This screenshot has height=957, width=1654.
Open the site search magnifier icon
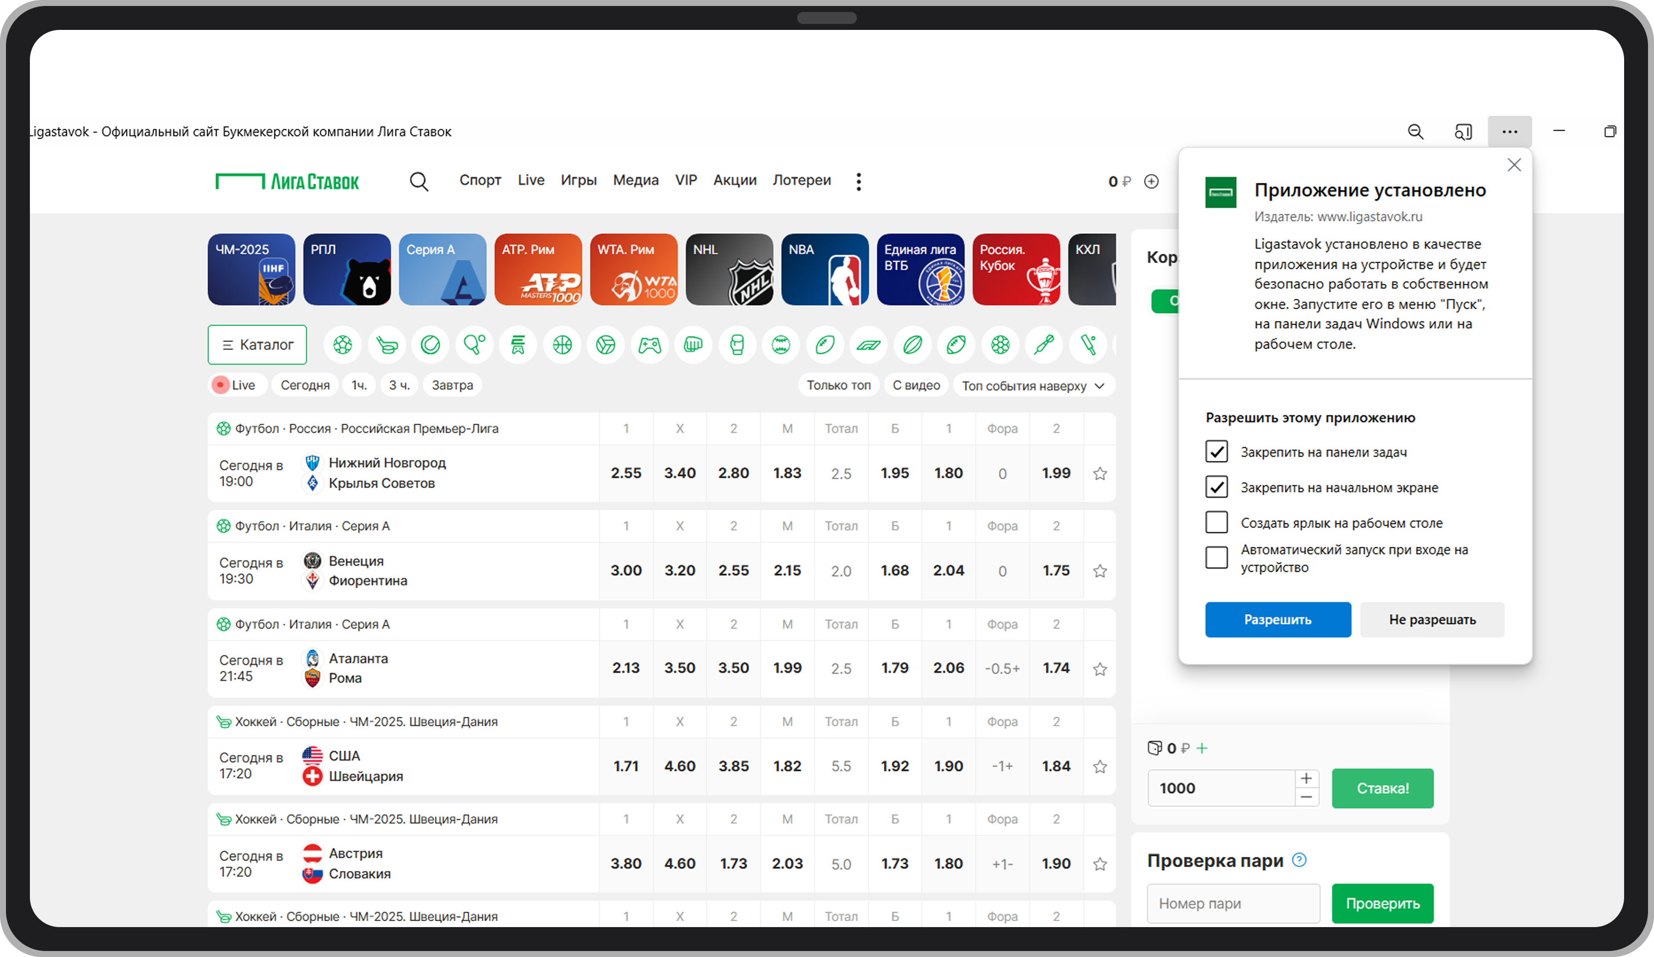tap(419, 181)
